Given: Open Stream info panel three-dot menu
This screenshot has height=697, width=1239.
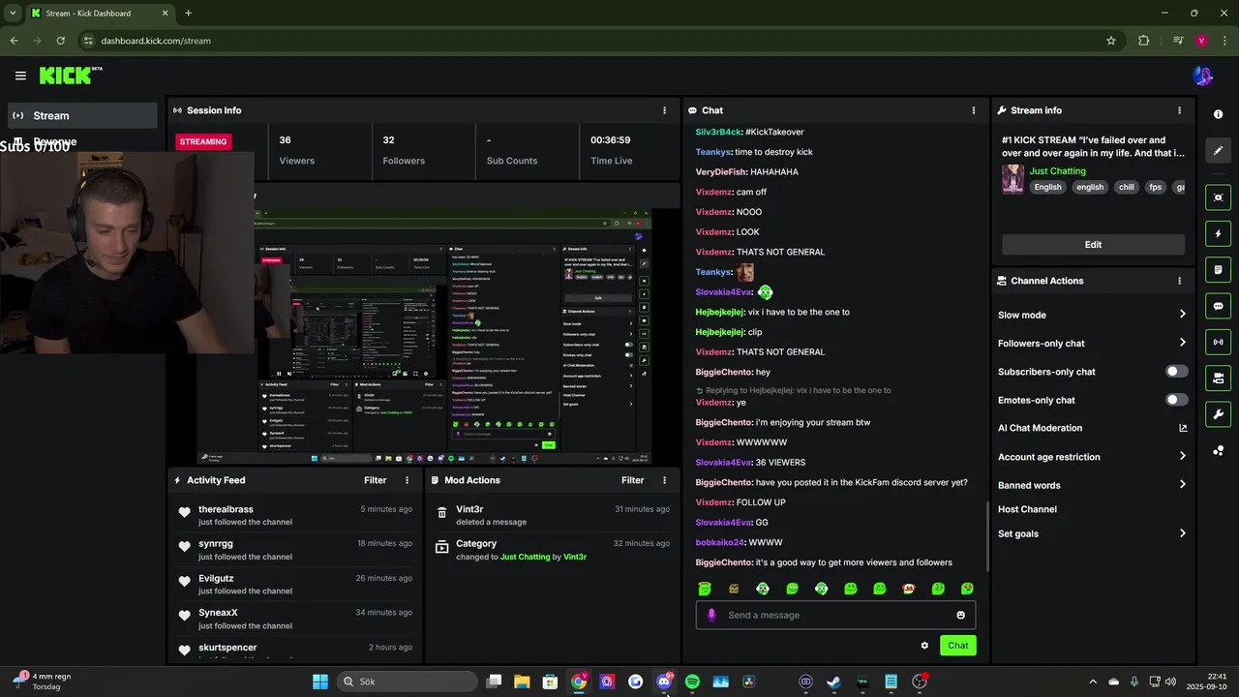Looking at the screenshot, I should point(1179,110).
